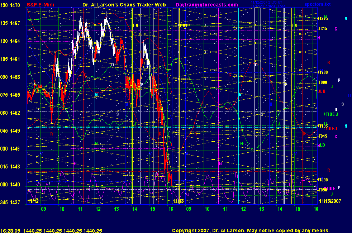Screen dimensions: 352x233
Task: Click the '-T000' level label
Action: click(323, 82)
